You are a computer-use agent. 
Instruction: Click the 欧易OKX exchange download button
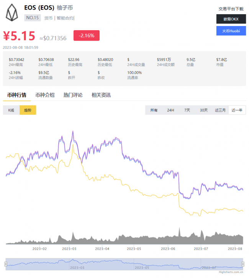click(231, 19)
